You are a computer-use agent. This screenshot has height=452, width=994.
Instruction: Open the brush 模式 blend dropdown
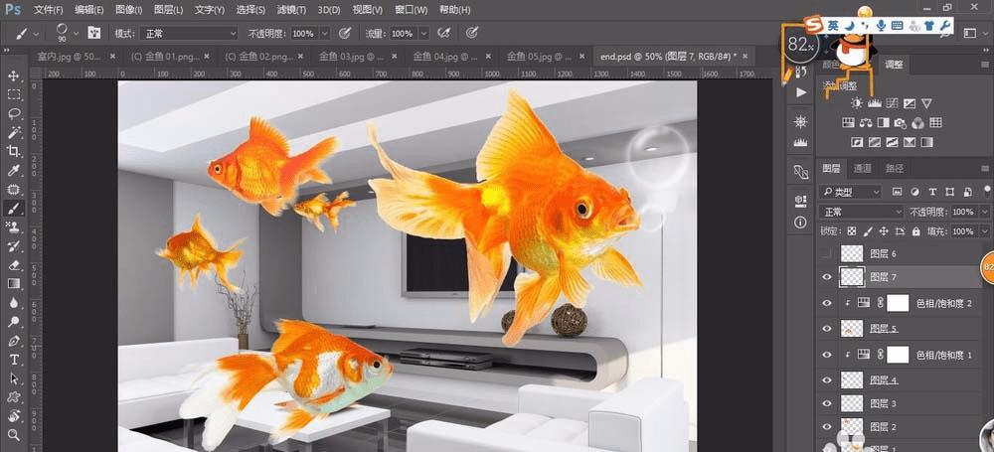(188, 33)
